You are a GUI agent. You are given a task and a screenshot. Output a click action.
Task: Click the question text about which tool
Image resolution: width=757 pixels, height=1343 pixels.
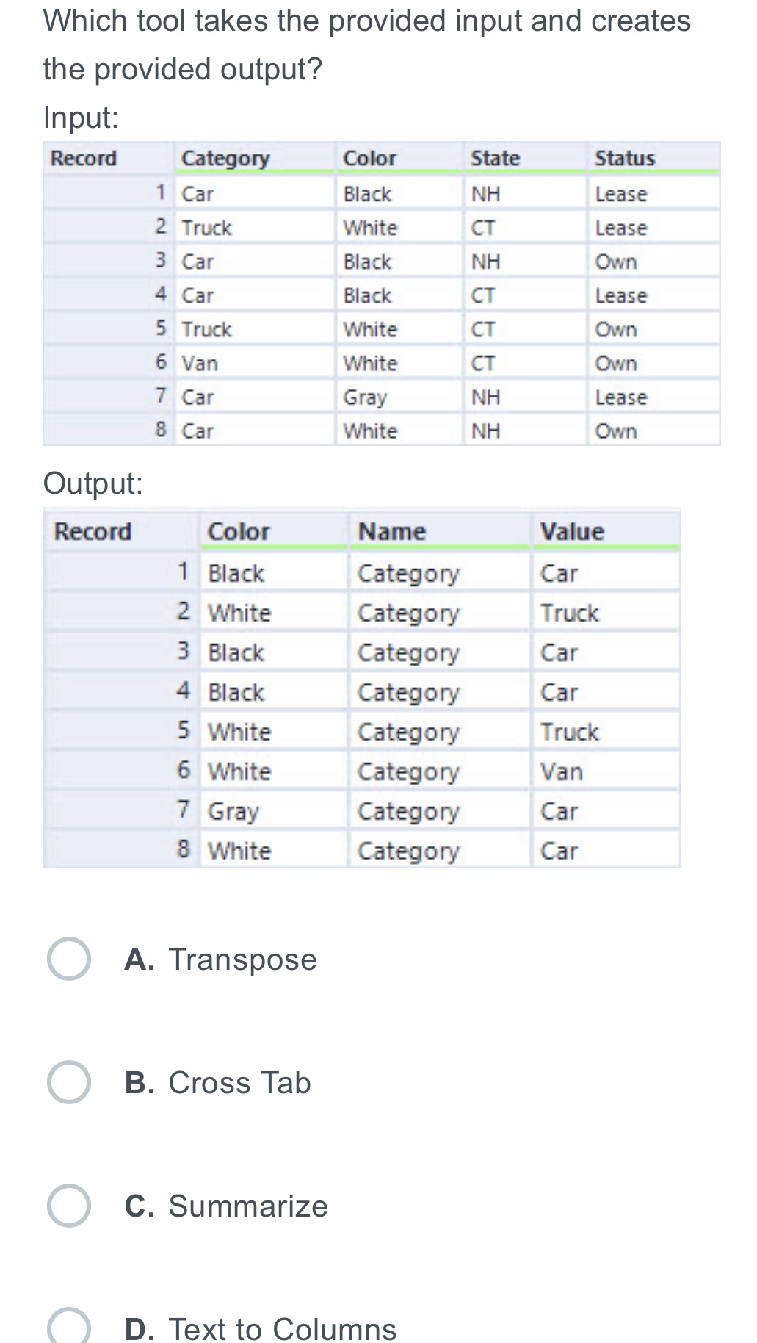point(366,44)
